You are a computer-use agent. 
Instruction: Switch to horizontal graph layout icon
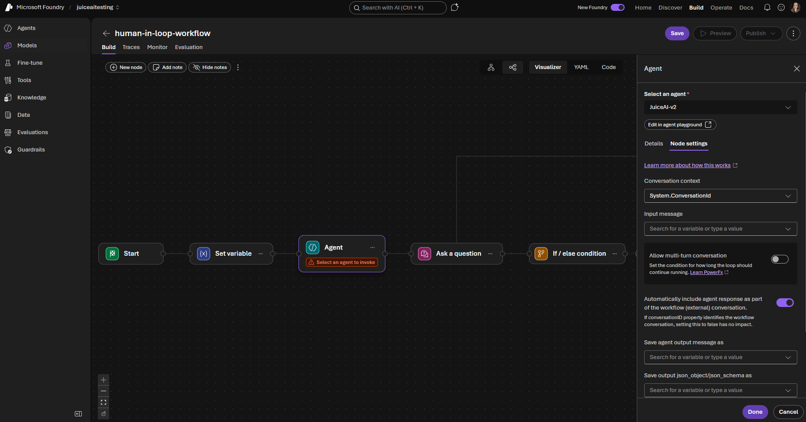point(513,67)
